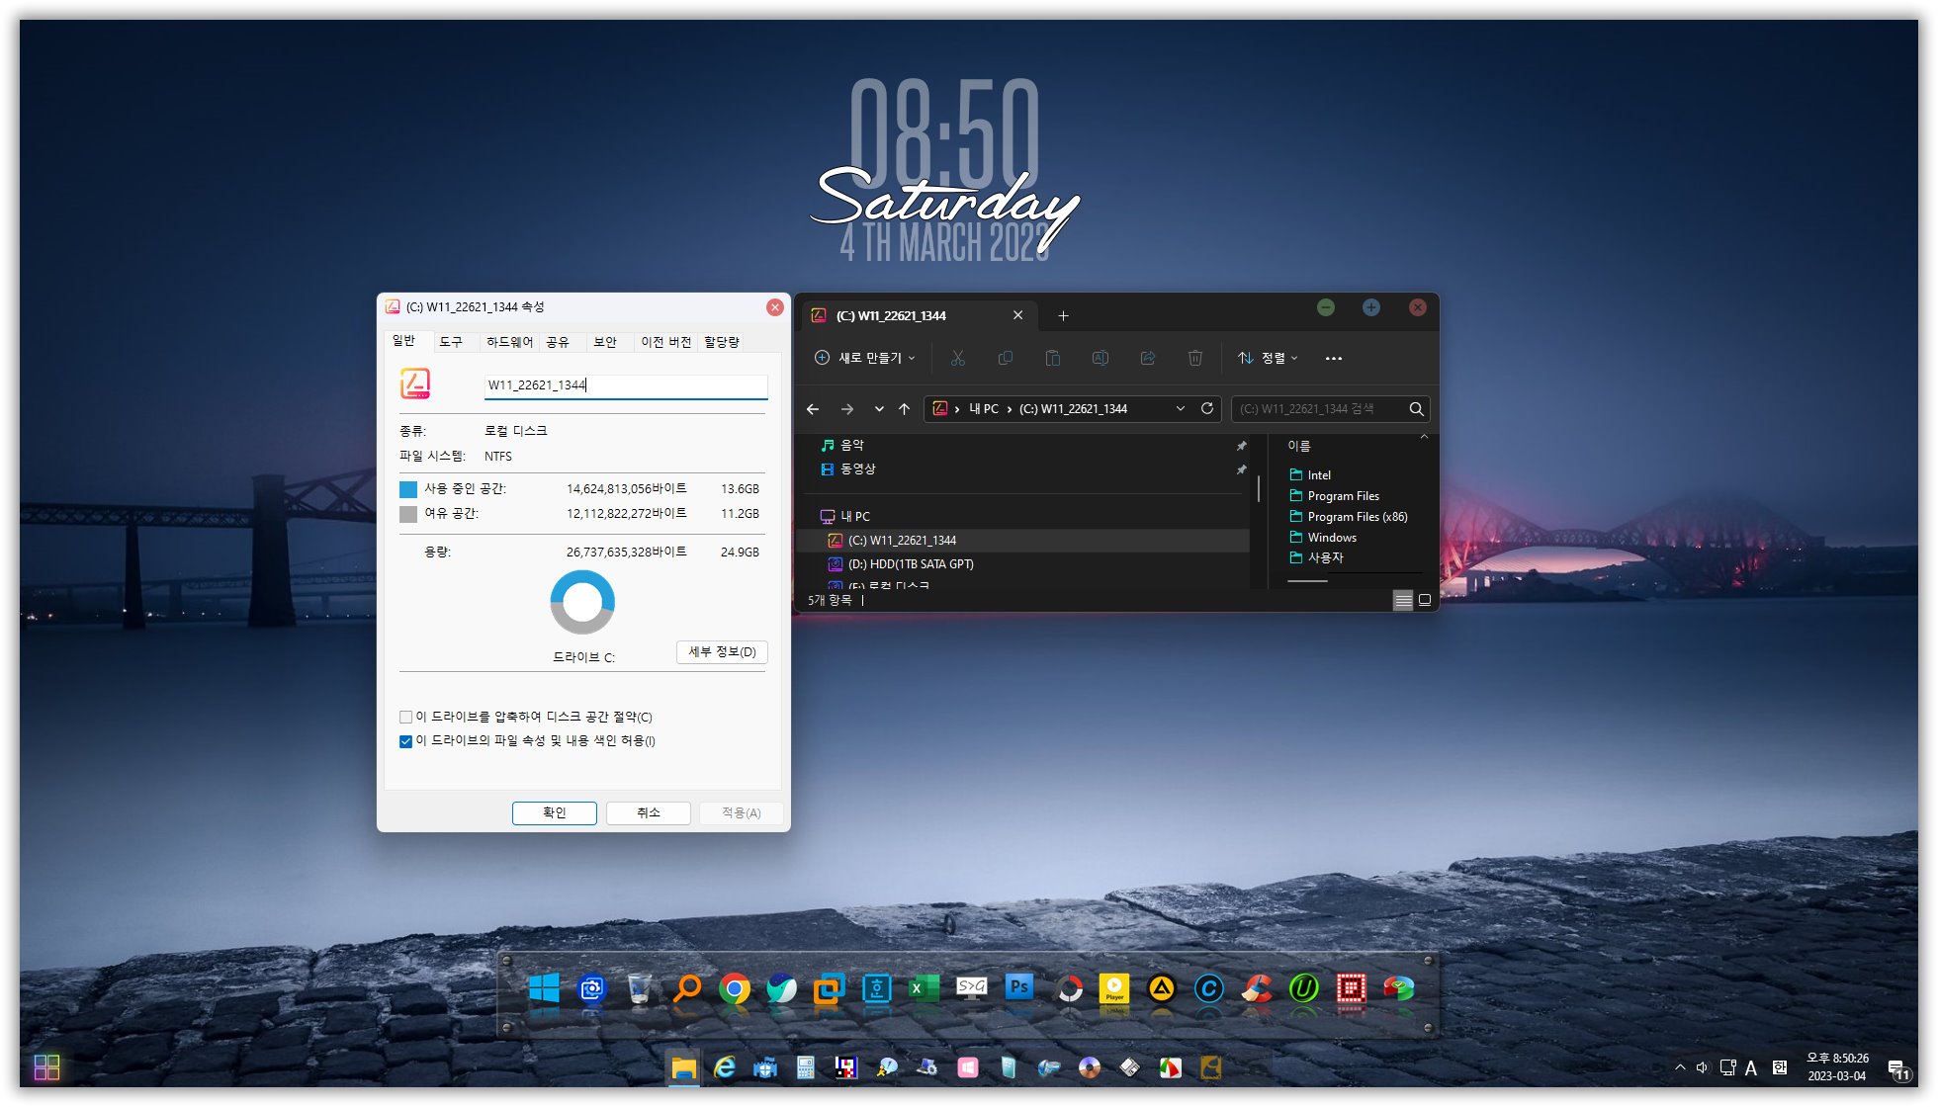This screenshot has height=1107, width=1938.
Task: Click the Rename icon in Explorer toolbar
Action: (1100, 358)
